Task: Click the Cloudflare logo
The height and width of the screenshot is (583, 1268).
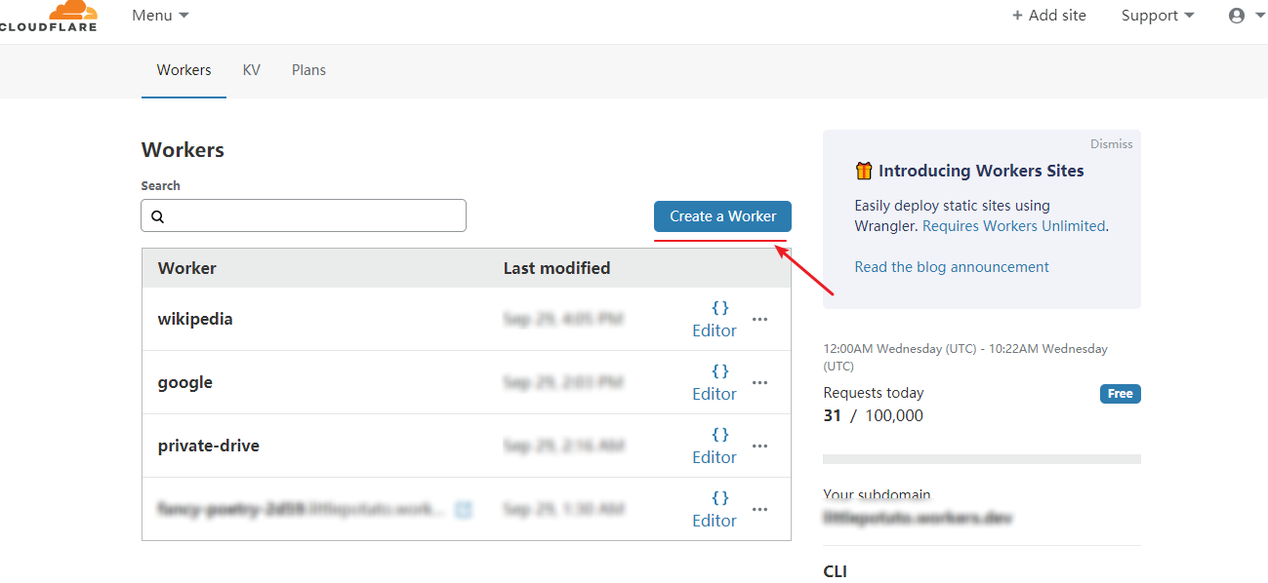Action: tap(48, 16)
